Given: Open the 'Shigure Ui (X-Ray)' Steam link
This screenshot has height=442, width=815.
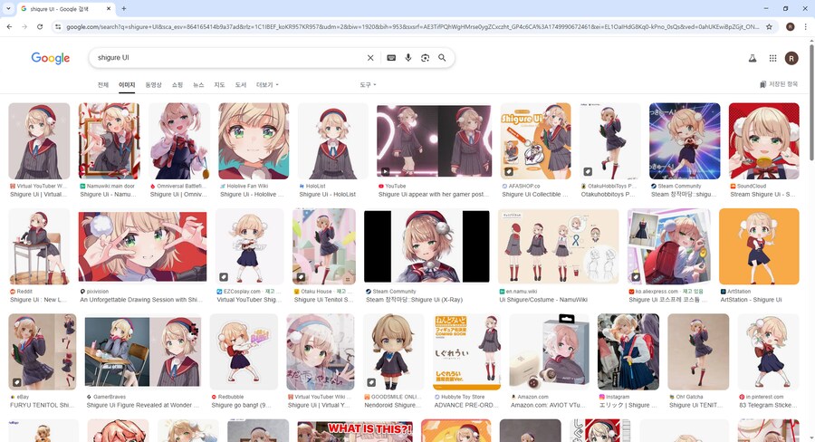Looking at the screenshot, I should point(414,300).
